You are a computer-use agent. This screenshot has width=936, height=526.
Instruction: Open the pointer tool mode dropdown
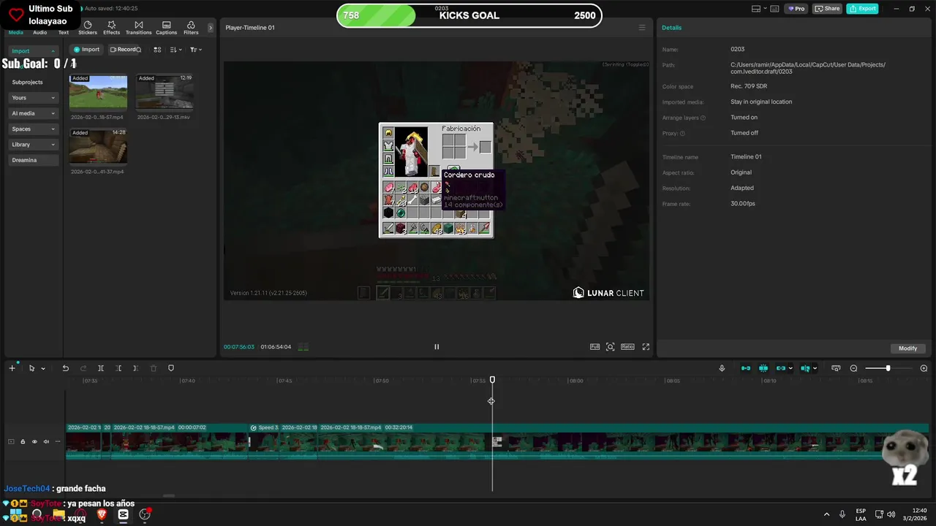coord(43,369)
